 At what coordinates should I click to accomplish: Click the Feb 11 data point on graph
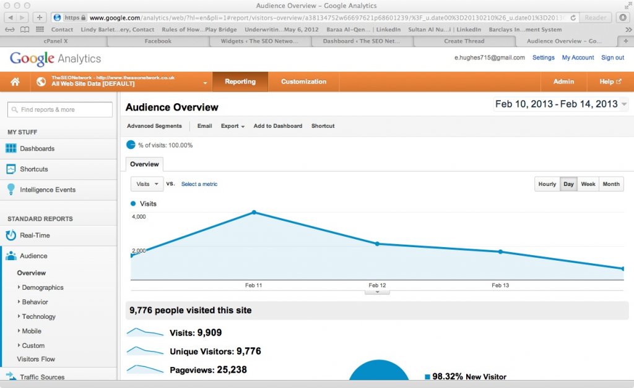254,212
